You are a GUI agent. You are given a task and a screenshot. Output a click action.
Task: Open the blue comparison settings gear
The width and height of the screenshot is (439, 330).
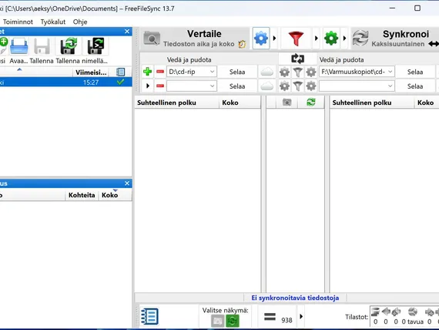261,38
